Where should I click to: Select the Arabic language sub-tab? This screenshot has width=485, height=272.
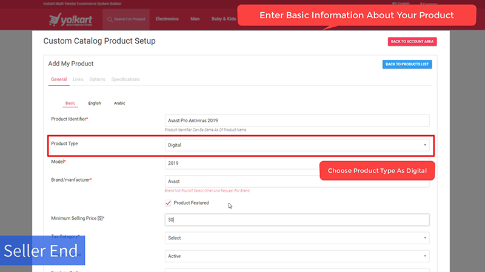click(x=119, y=103)
